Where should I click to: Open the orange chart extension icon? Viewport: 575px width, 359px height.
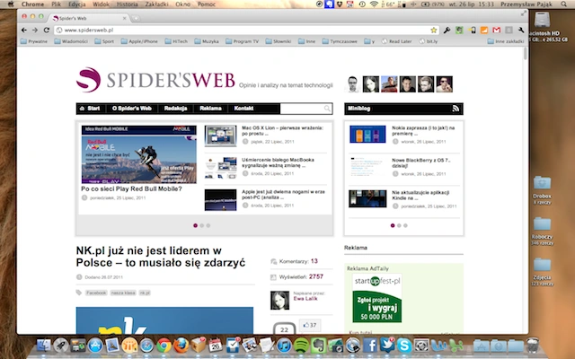484,30
